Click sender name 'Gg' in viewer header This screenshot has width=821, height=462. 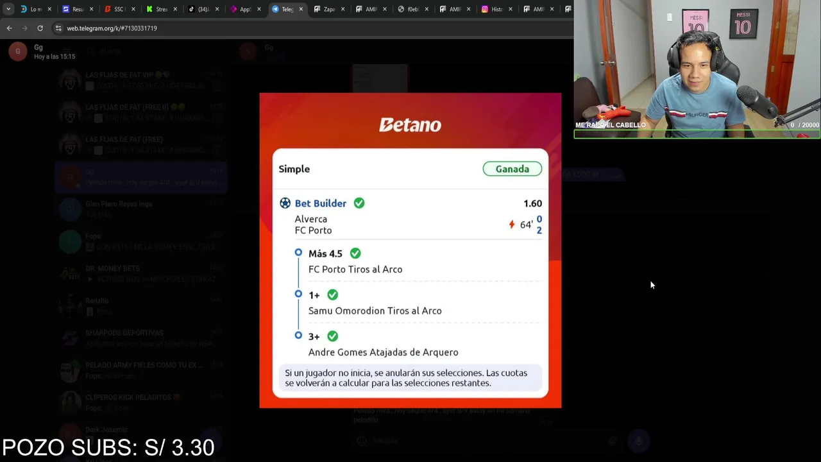38,47
